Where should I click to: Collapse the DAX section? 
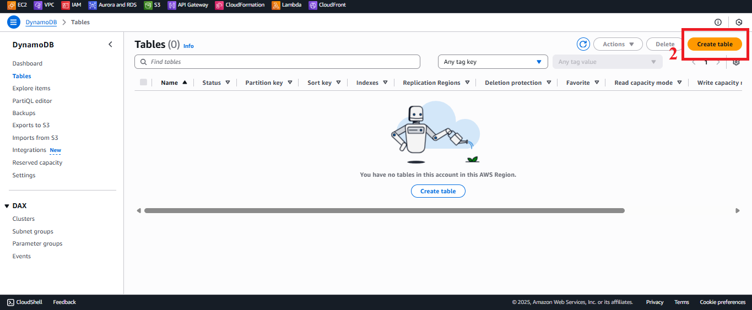(x=7, y=206)
